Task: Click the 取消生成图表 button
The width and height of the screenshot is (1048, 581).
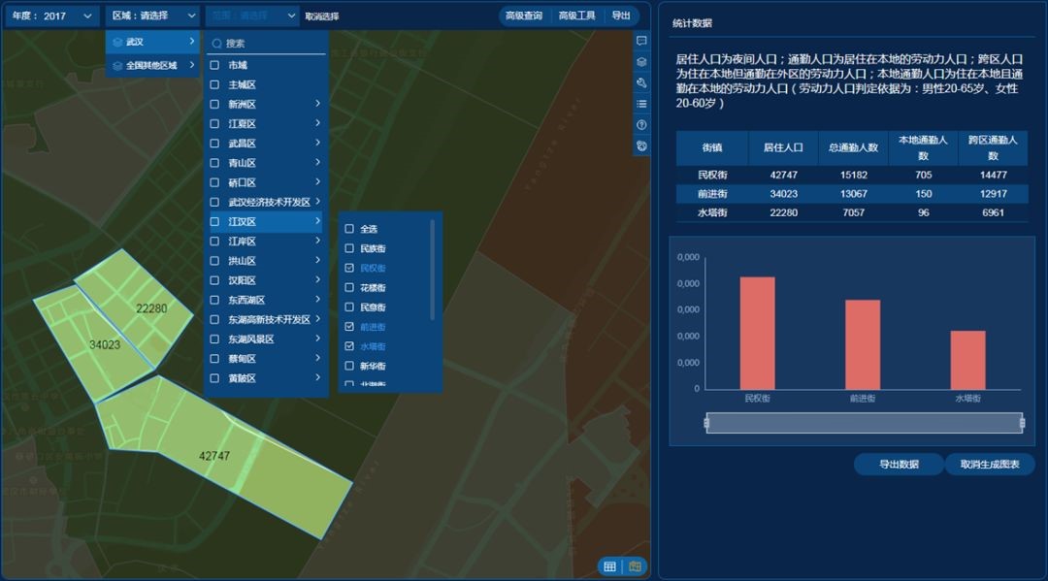Action: pos(990,465)
